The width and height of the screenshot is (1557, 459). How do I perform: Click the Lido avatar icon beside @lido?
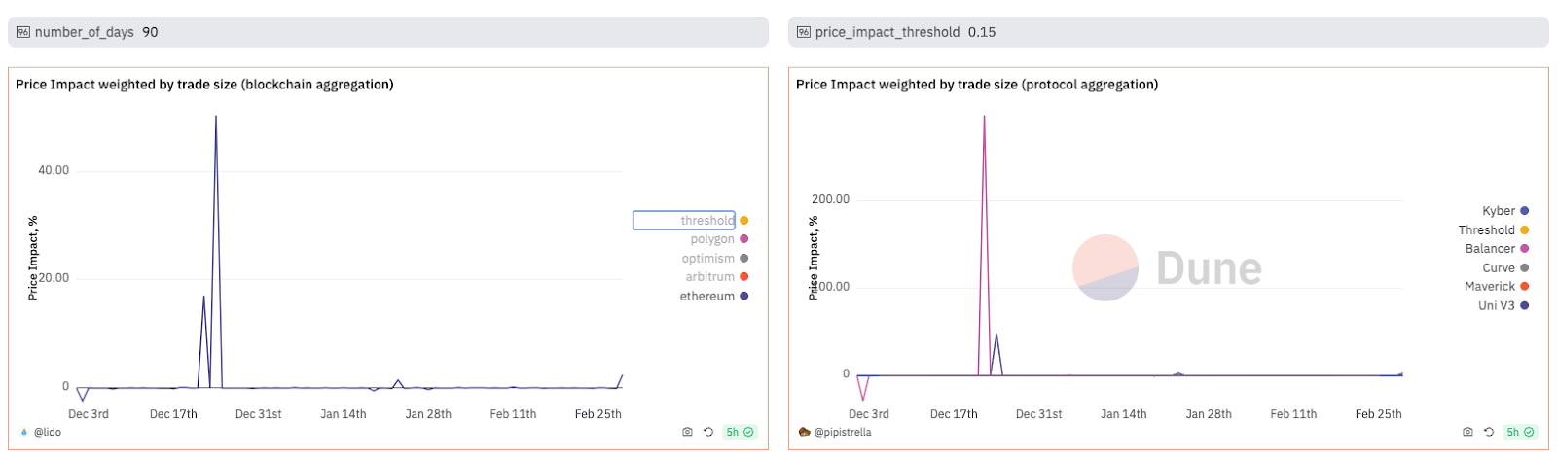click(24, 432)
